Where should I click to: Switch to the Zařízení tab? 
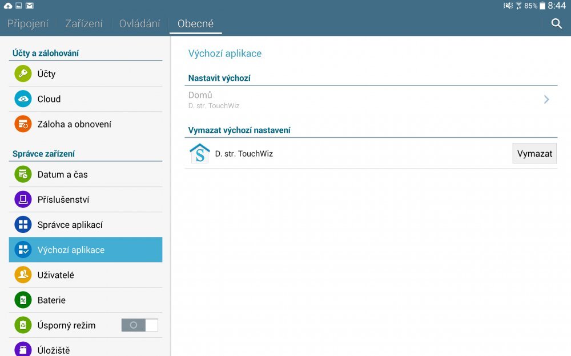click(84, 24)
